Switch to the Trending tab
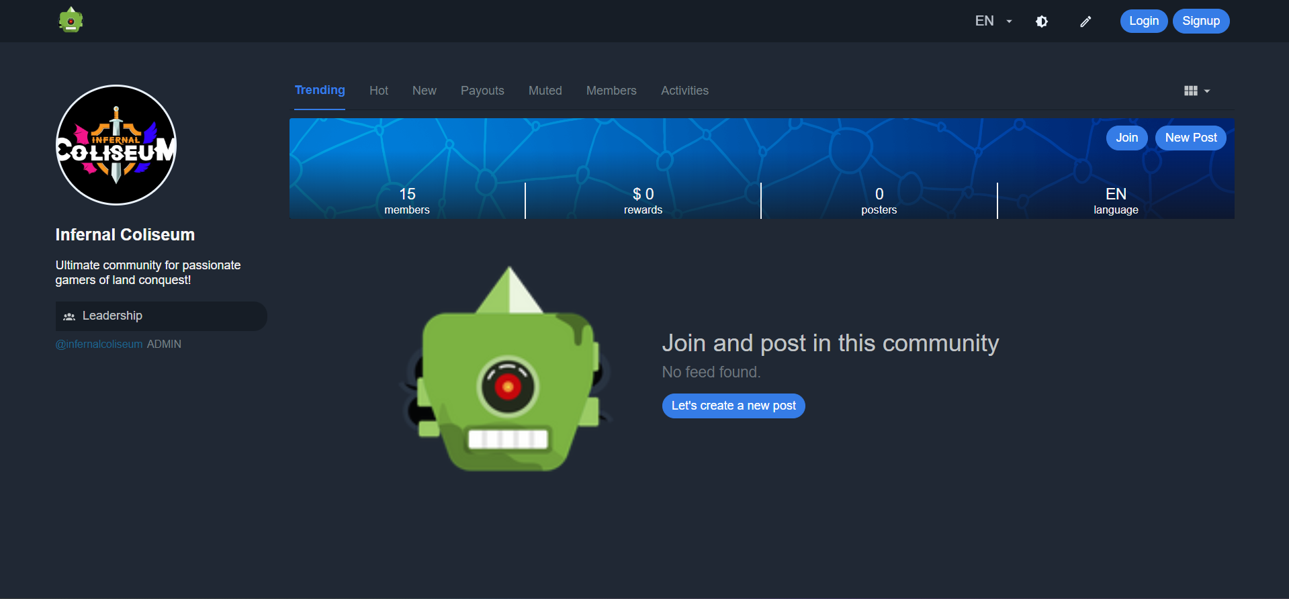The image size is (1289, 599). click(x=320, y=90)
